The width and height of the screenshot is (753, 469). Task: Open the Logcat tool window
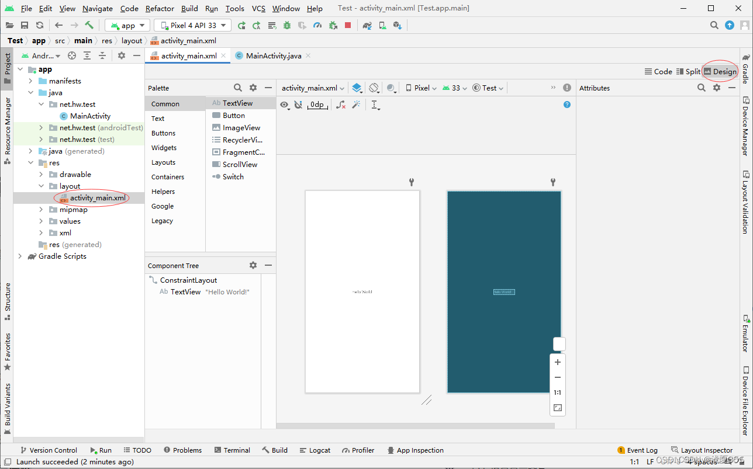pyautogui.click(x=315, y=450)
